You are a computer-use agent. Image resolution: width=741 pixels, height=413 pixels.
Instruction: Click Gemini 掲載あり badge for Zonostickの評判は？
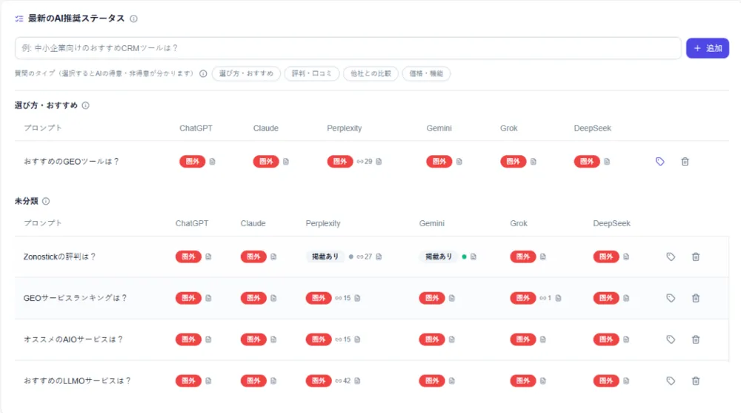pos(439,257)
